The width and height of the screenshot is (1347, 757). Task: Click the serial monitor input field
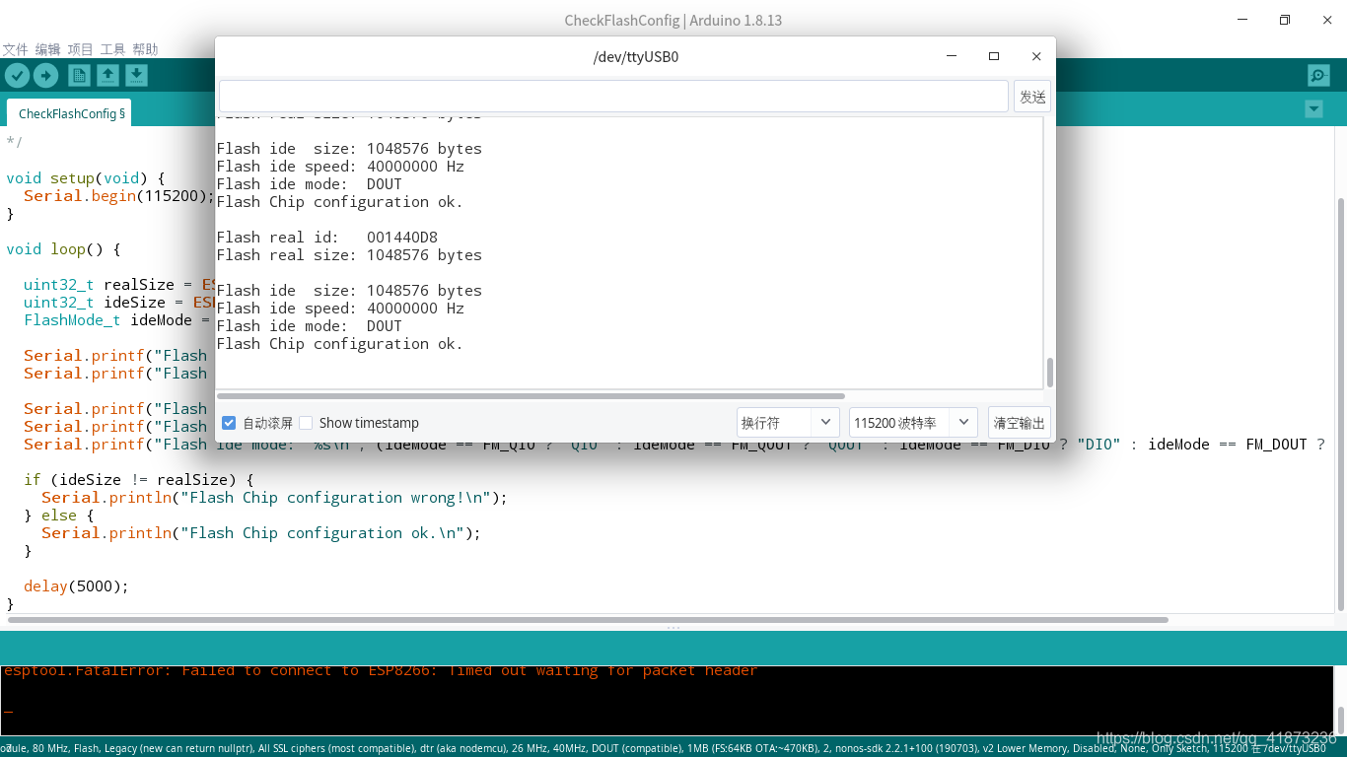613,97
